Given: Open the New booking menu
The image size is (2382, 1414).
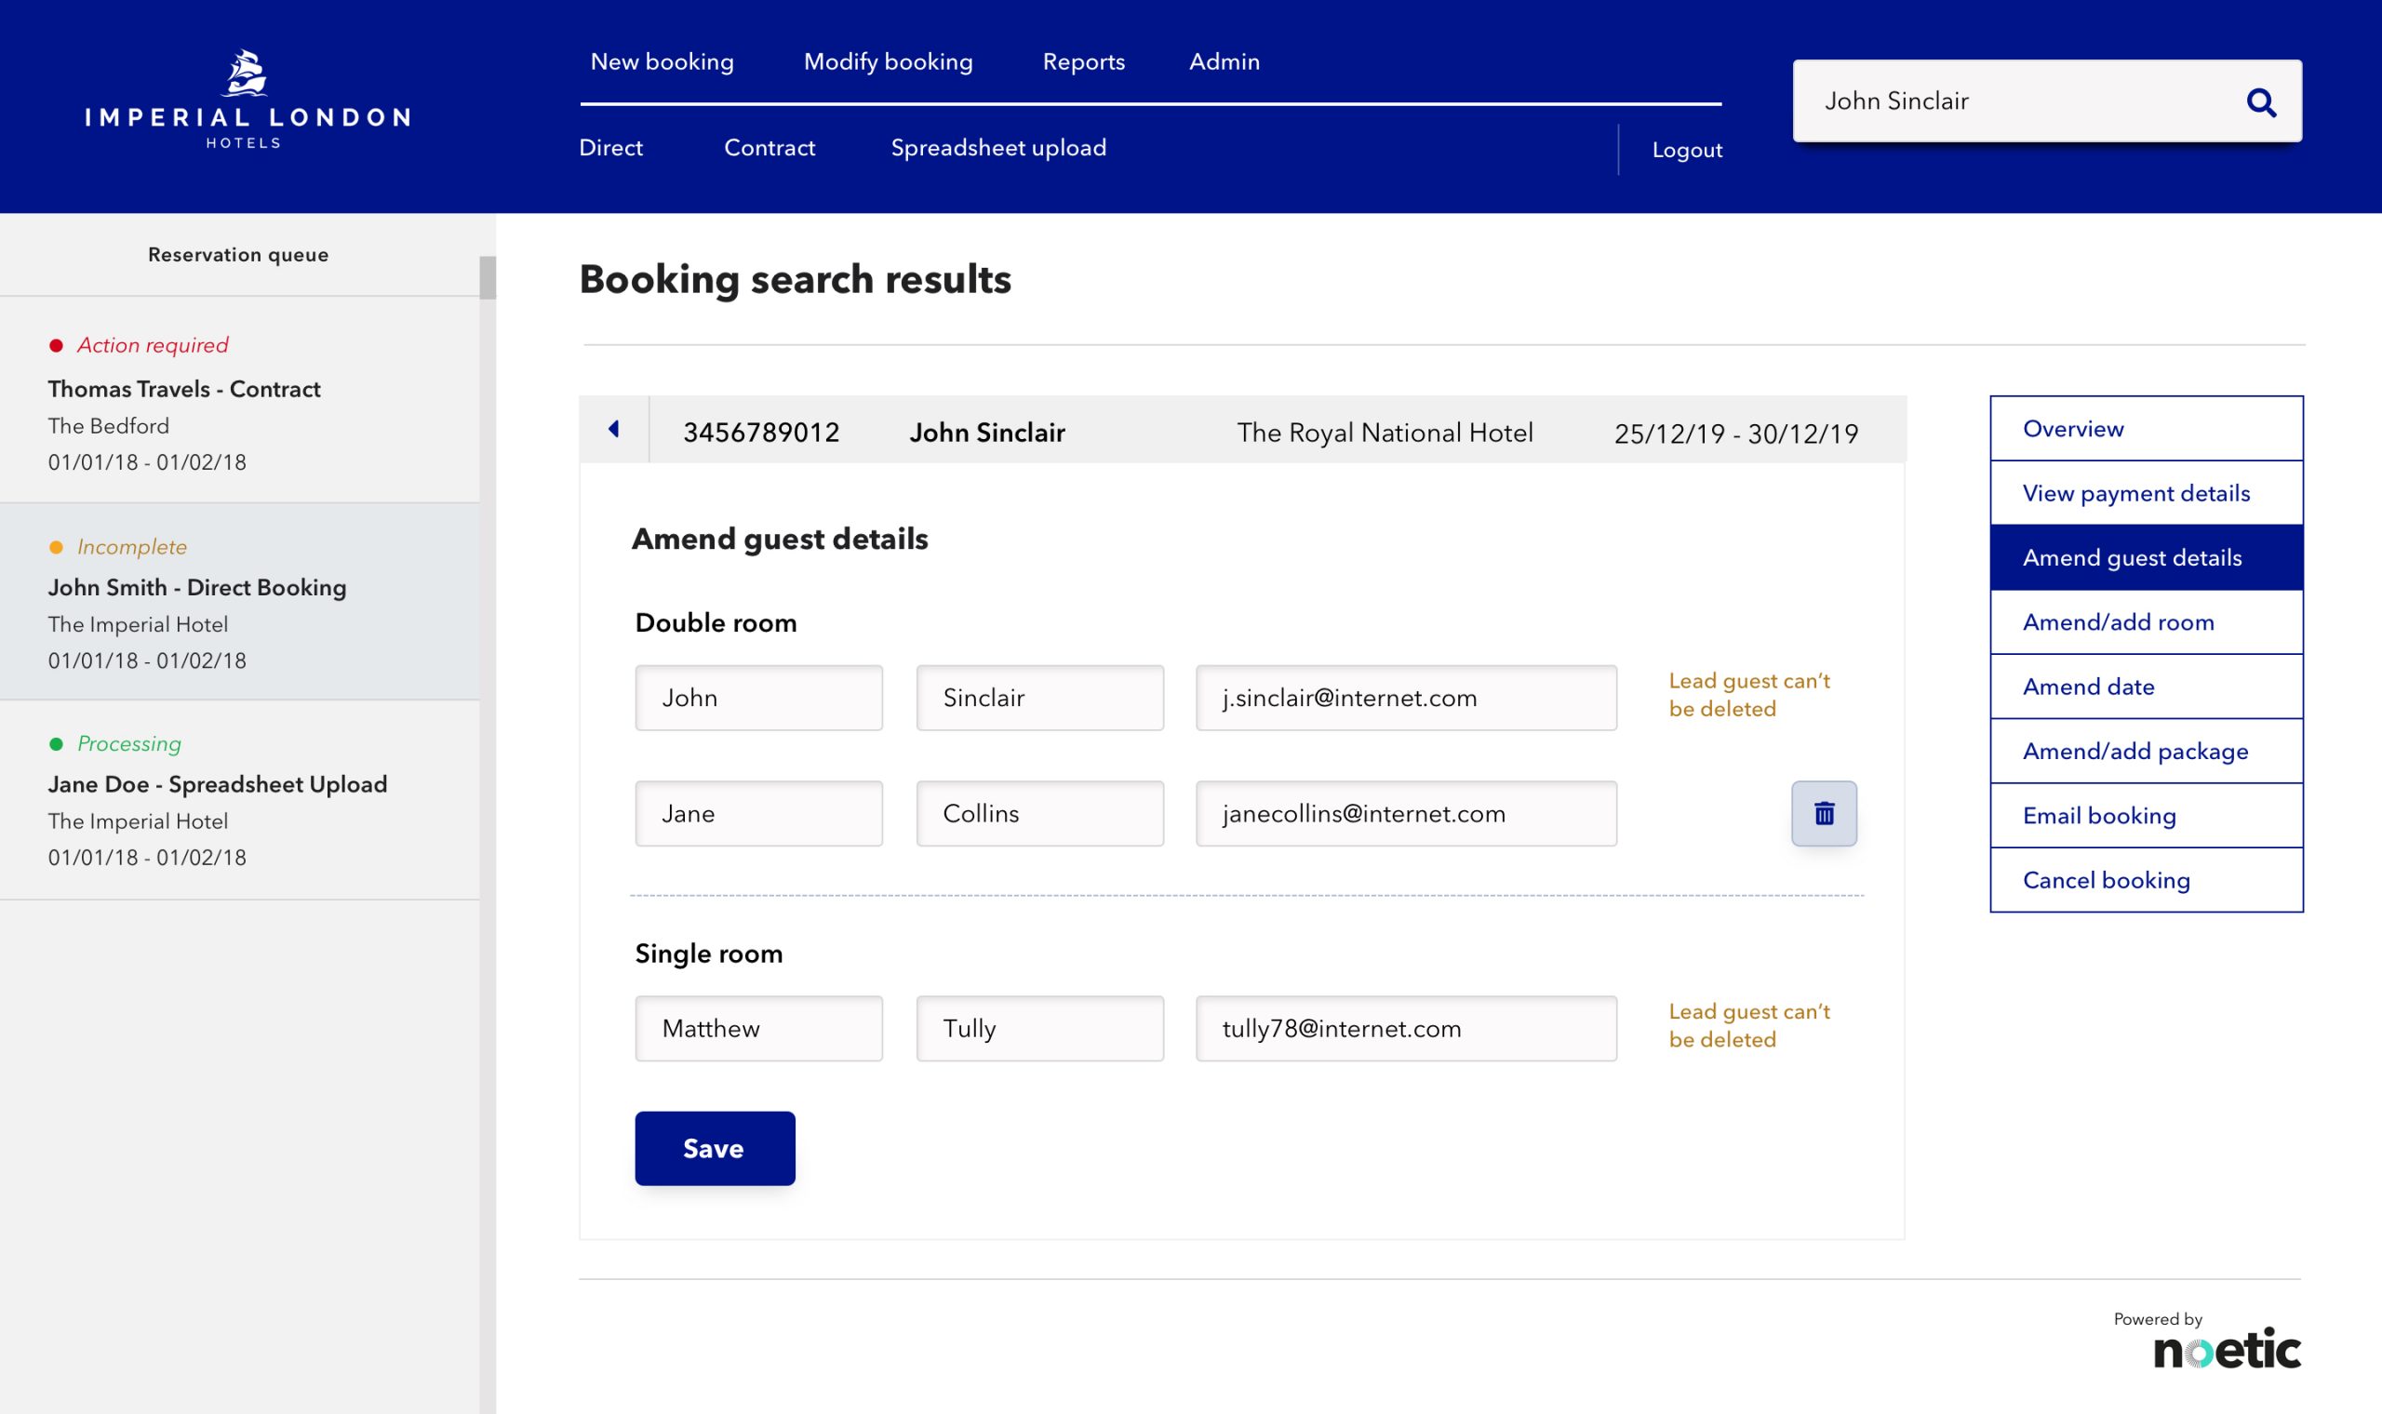Looking at the screenshot, I should [x=662, y=62].
